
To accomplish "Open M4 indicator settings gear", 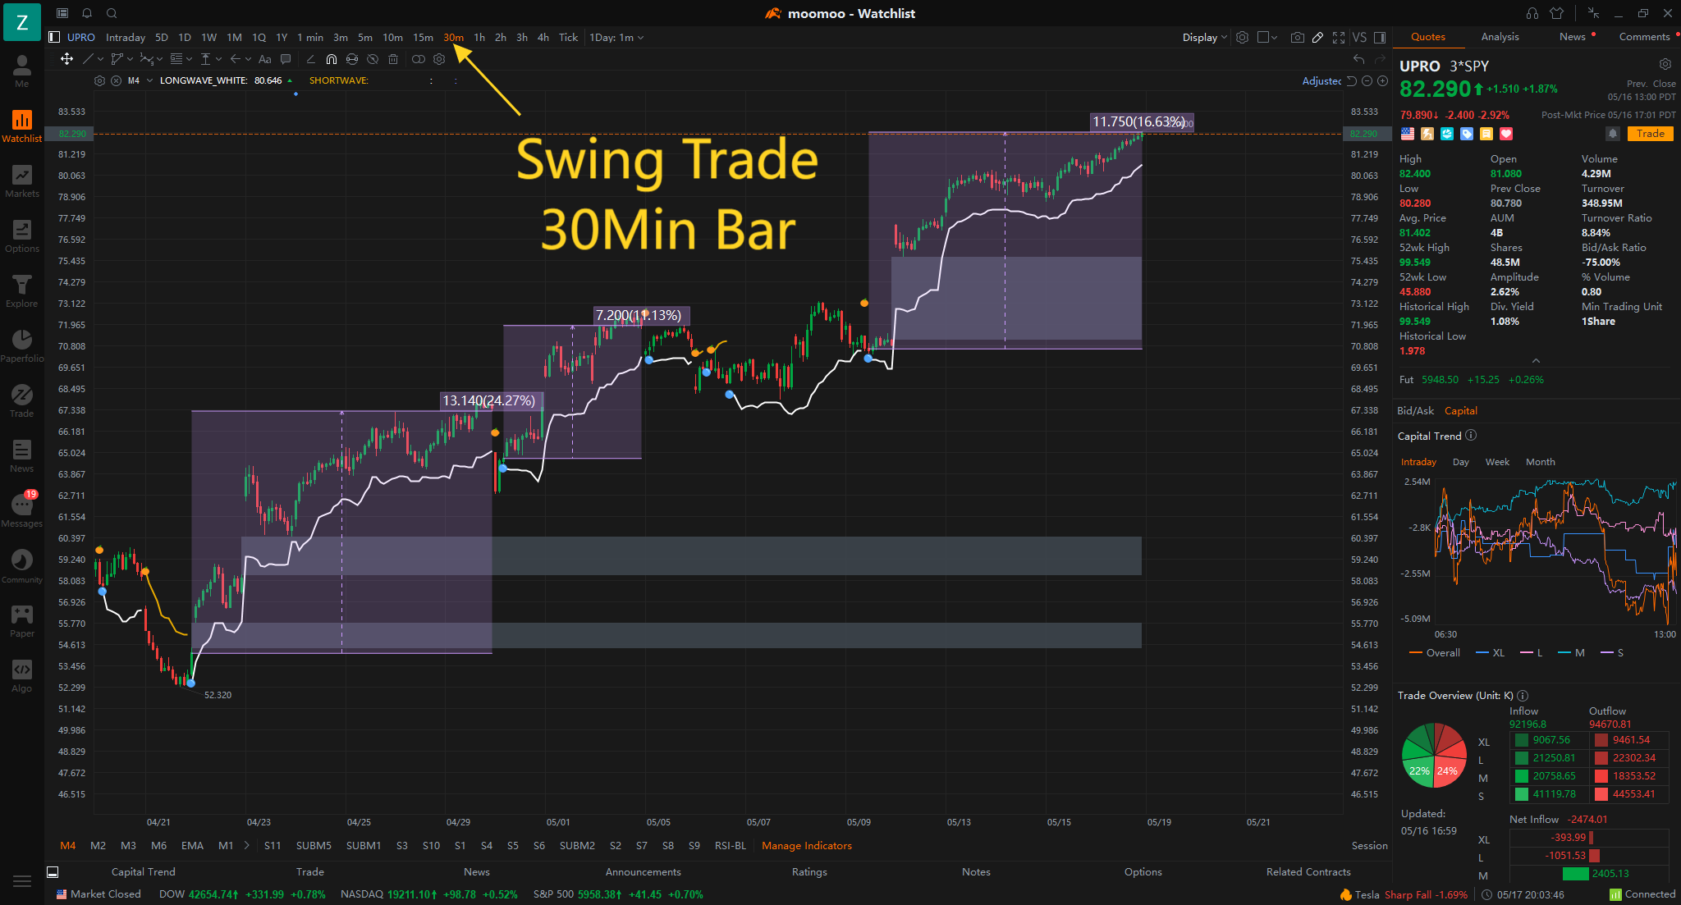I will 99,80.
